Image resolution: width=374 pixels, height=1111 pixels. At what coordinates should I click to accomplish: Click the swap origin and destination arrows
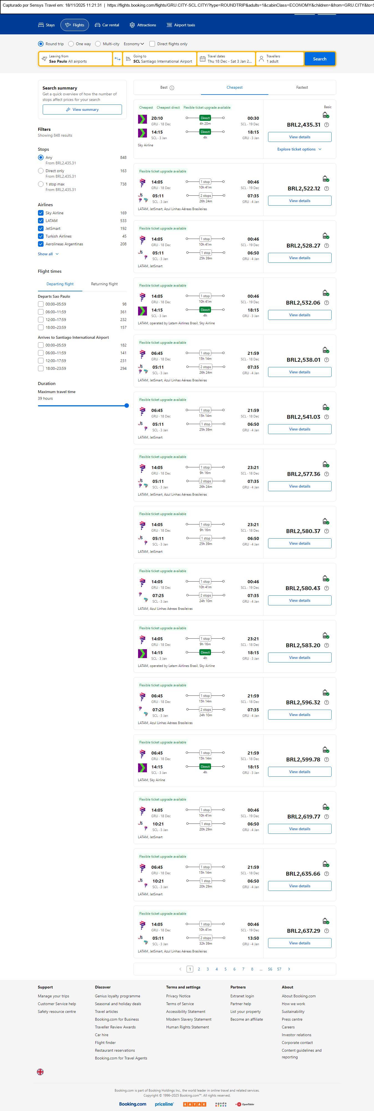pyautogui.click(x=117, y=59)
